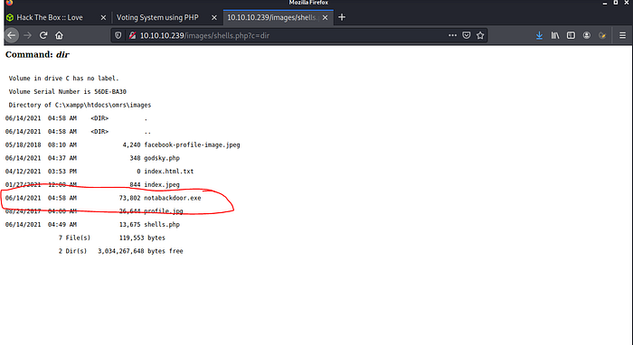This screenshot has height=345, width=633.
Task: Click profile.jpg file name
Action: tap(164, 211)
